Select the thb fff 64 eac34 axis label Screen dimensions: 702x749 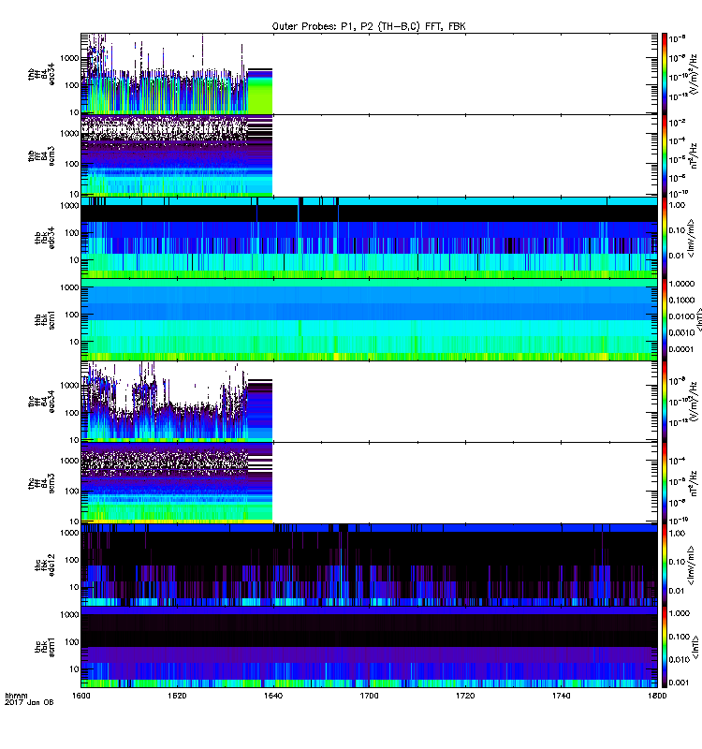pyautogui.click(x=41, y=75)
